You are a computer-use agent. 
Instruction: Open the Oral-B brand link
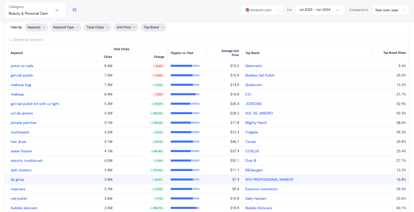pyautogui.click(x=251, y=161)
